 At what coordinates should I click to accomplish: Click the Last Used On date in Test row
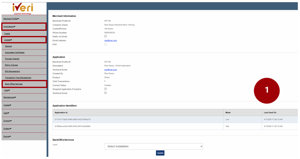pos(273,126)
